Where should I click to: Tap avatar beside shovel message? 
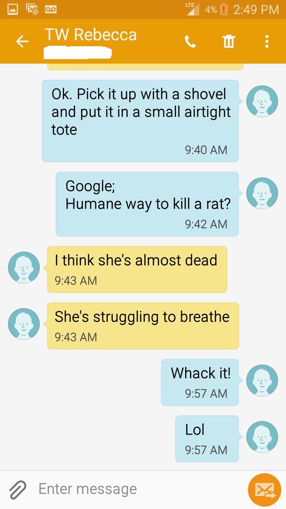tap(262, 101)
